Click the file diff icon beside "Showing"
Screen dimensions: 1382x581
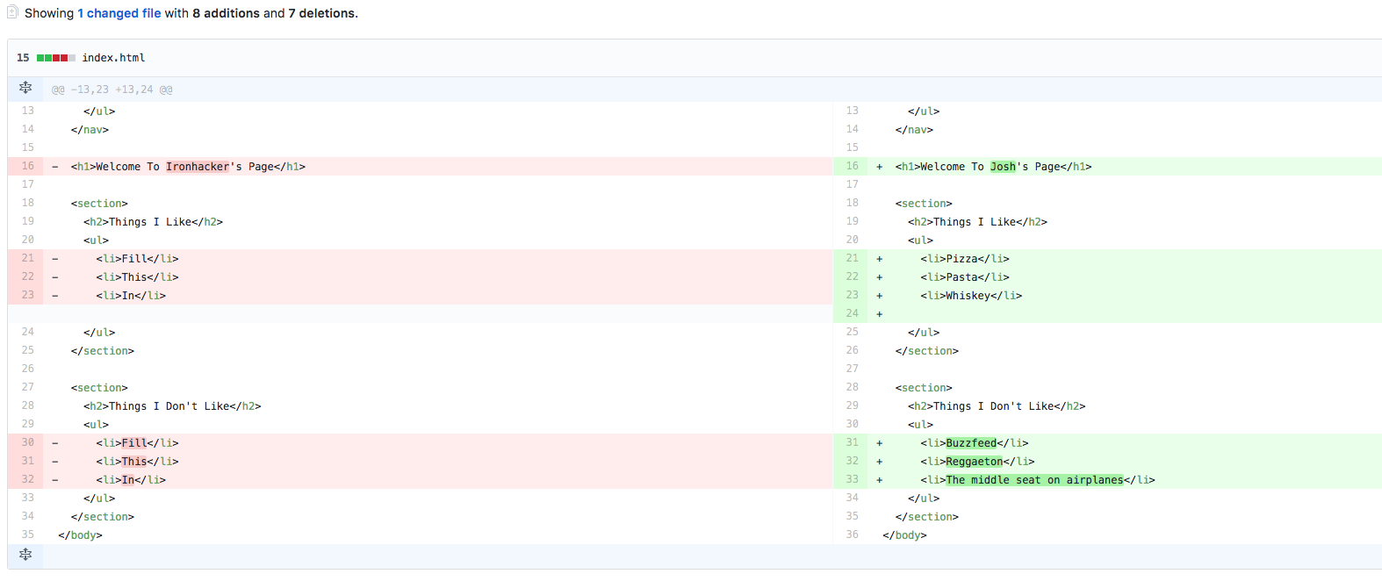click(12, 12)
